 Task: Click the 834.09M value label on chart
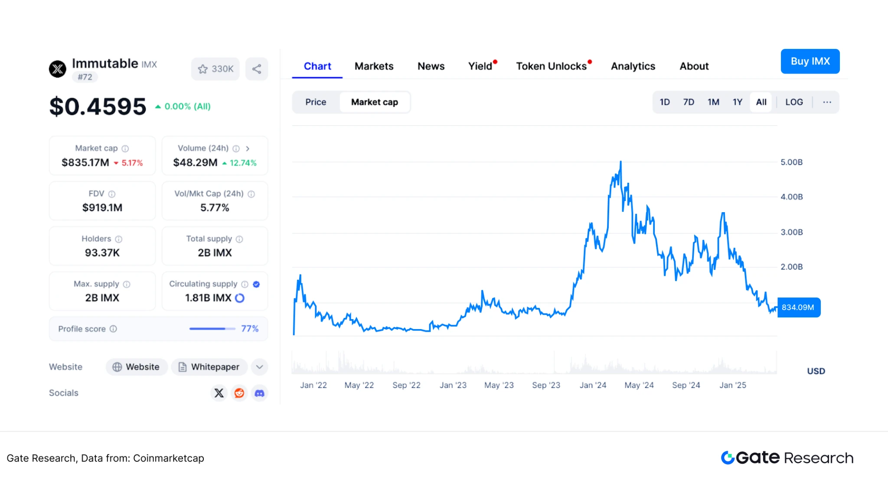pyautogui.click(x=798, y=307)
